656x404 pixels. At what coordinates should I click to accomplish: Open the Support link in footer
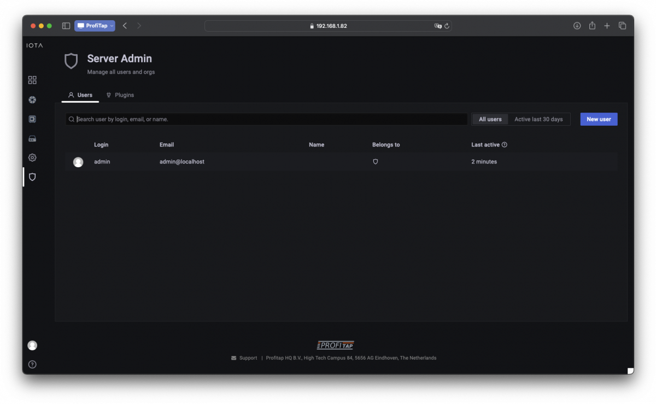(248, 358)
